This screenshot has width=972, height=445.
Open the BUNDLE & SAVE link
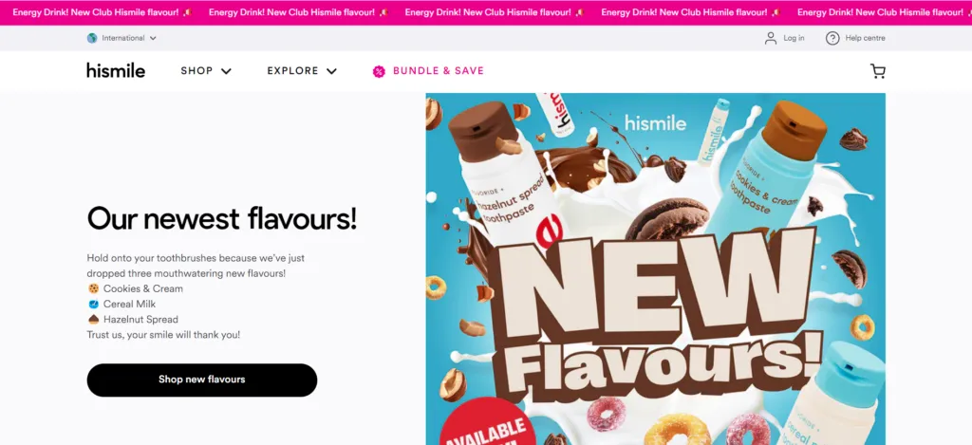(x=439, y=70)
